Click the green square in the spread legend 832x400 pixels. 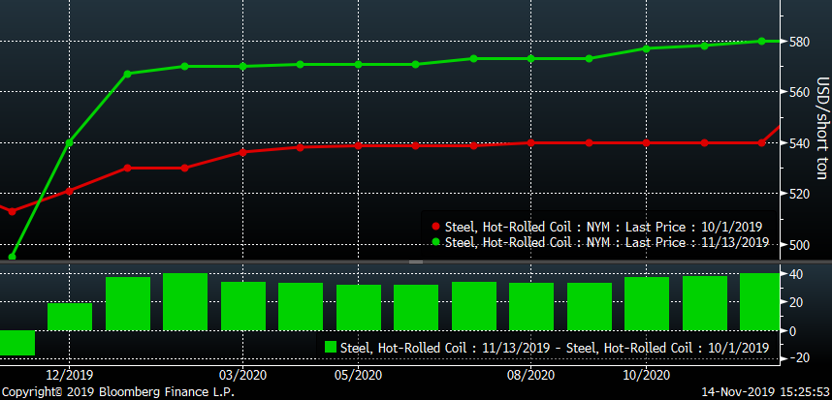pos(332,347)
